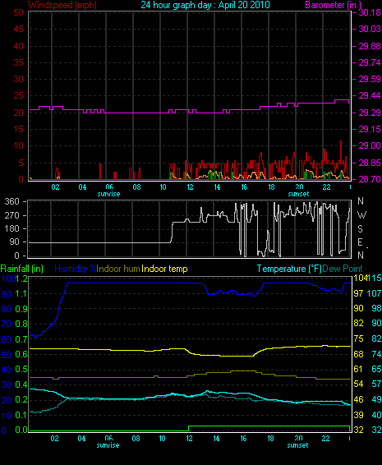
Task: Select the blue humidity value "70"
Action: click(7, 325)
